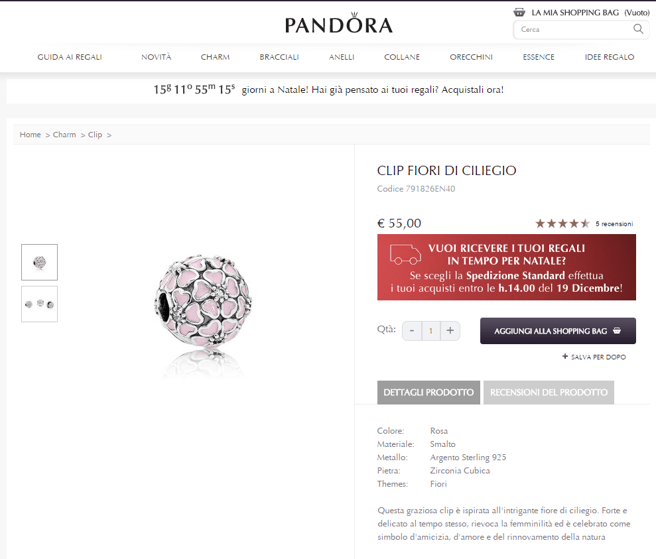Open the Charm menu

(215, 57)
